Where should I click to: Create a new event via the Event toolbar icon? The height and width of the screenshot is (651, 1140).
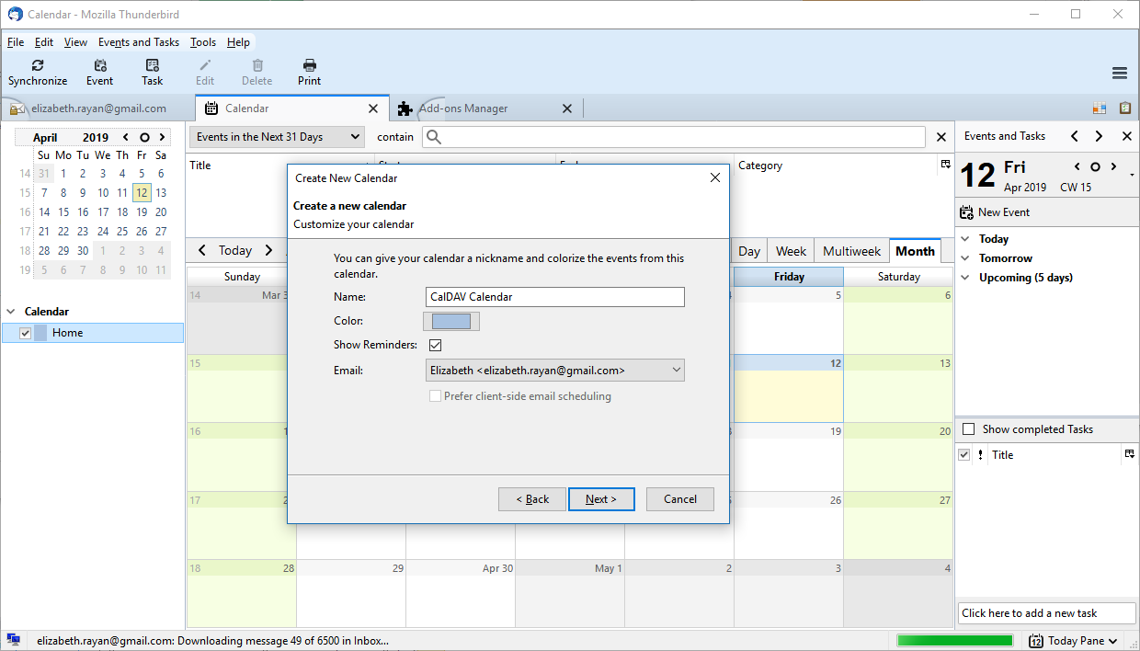[99, 71]
